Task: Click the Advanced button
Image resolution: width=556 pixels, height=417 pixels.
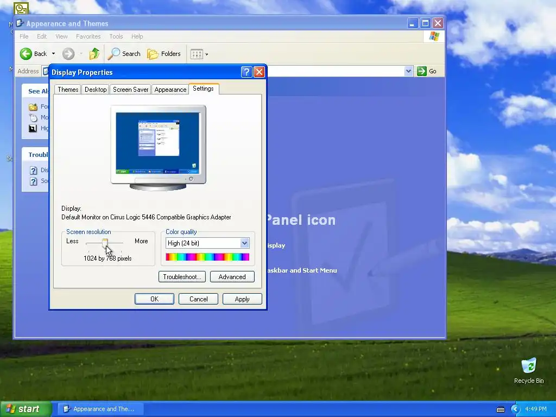Action: (x=232, y=276)
